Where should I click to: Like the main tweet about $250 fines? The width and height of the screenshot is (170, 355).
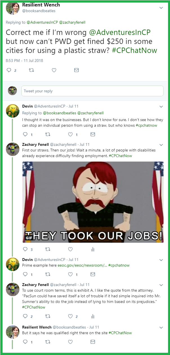[54, 70]
